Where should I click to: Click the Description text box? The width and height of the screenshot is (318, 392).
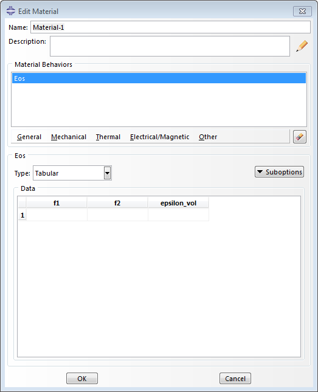(170, 46)
